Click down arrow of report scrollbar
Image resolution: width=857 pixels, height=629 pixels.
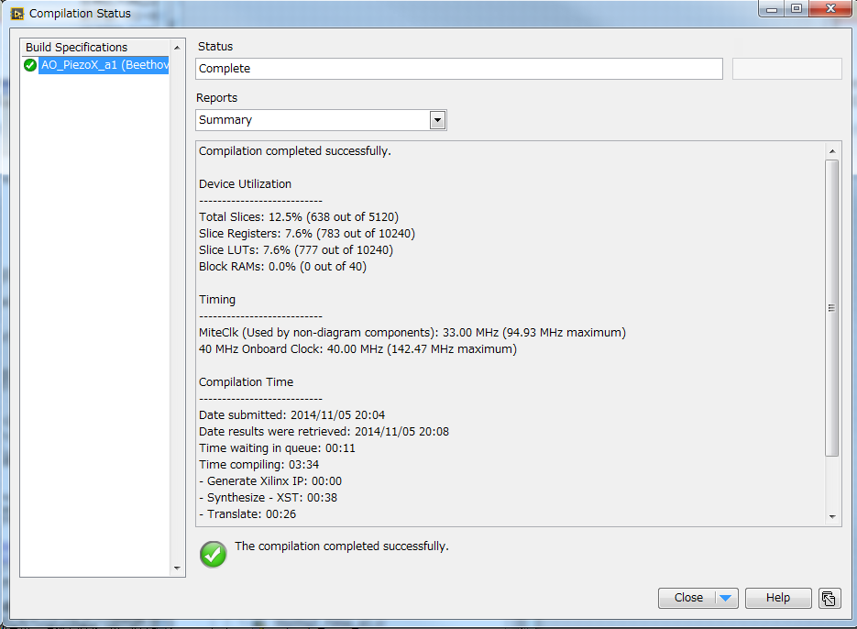coord(832,517)
